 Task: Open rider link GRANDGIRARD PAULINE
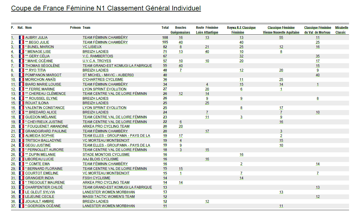[x=46, y=131]
